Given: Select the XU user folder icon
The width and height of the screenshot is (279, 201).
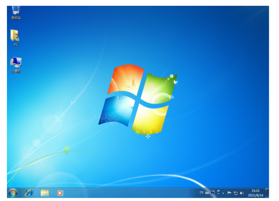Looking at the screenshot, I should click(16, 38).
